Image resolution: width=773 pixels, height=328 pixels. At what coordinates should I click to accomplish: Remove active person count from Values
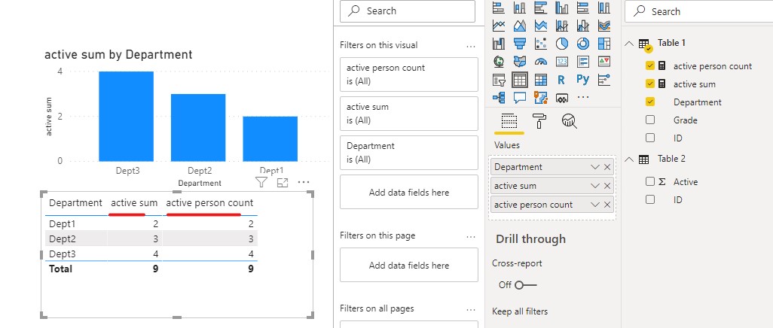click(606, 205)
